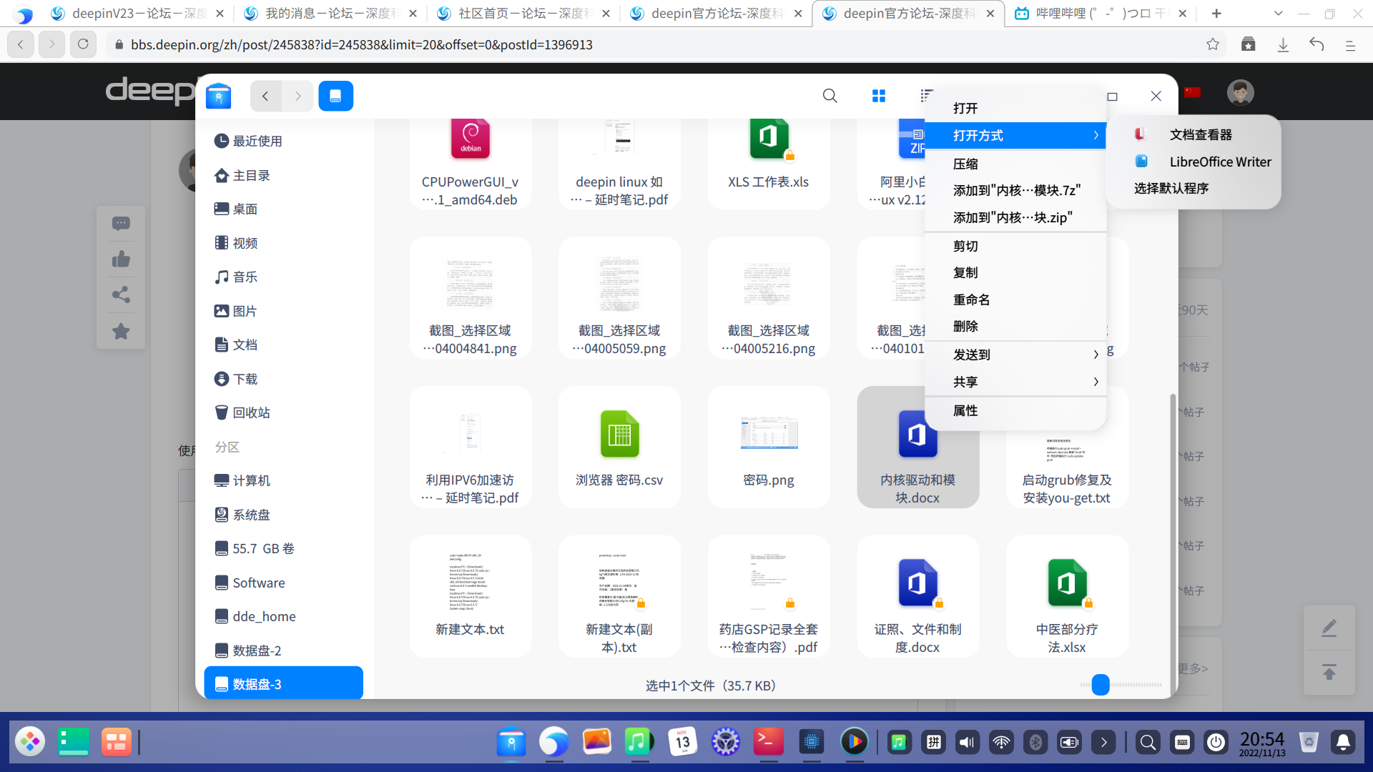
Task: Click the file manager search icon
Action: (830, 96)
